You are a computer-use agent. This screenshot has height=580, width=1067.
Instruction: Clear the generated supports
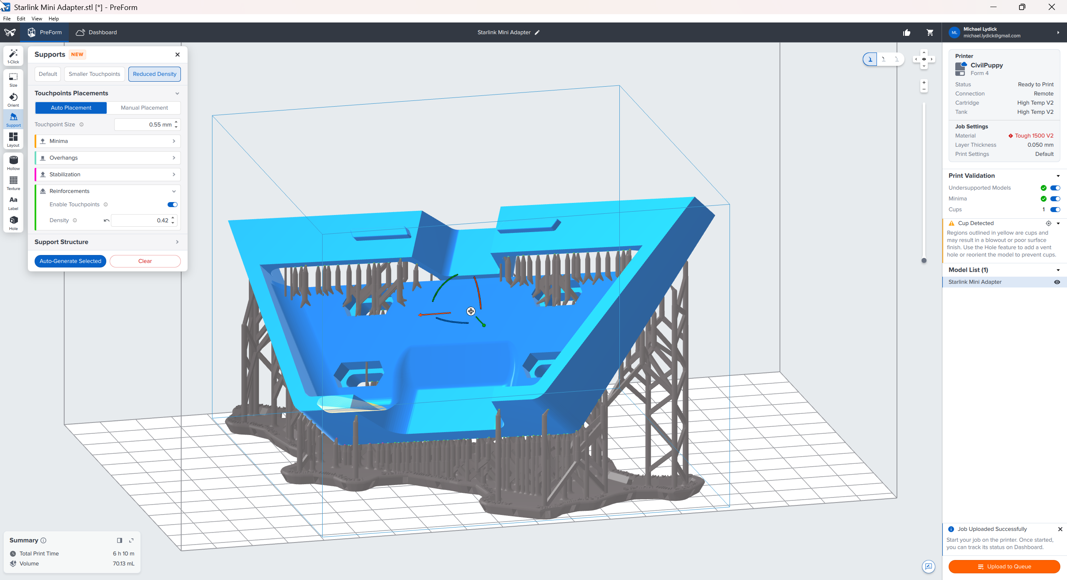145,261
